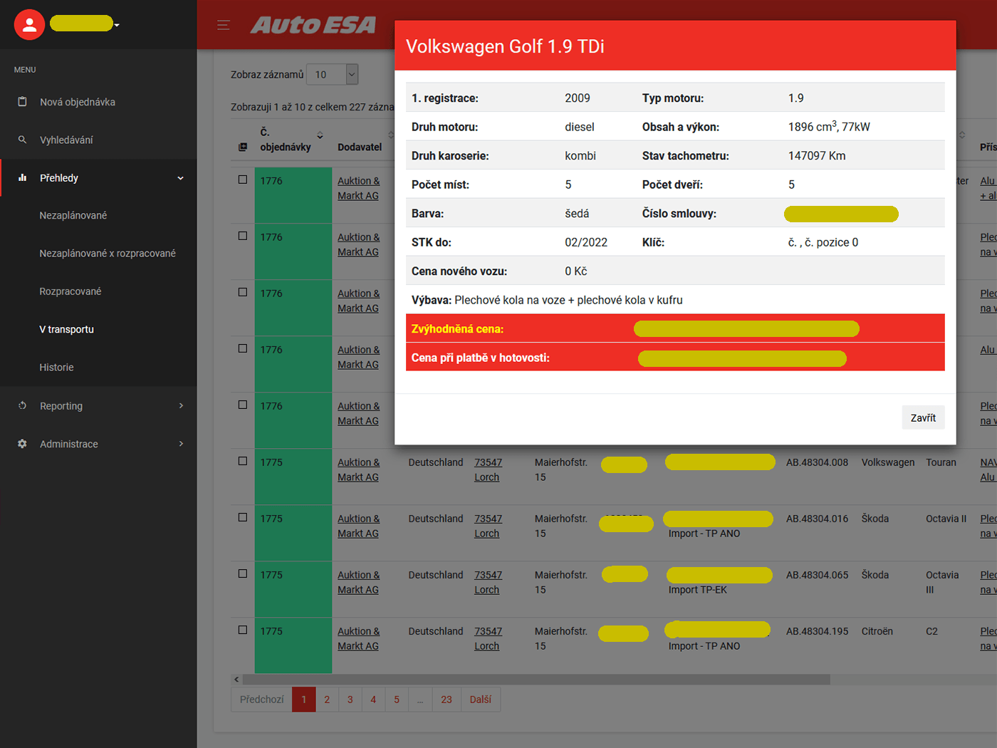Image resolution: width=997 pixels, height=748 pixels.
Task: Select V transportu submenu item
Action: (x=67, y=329)
